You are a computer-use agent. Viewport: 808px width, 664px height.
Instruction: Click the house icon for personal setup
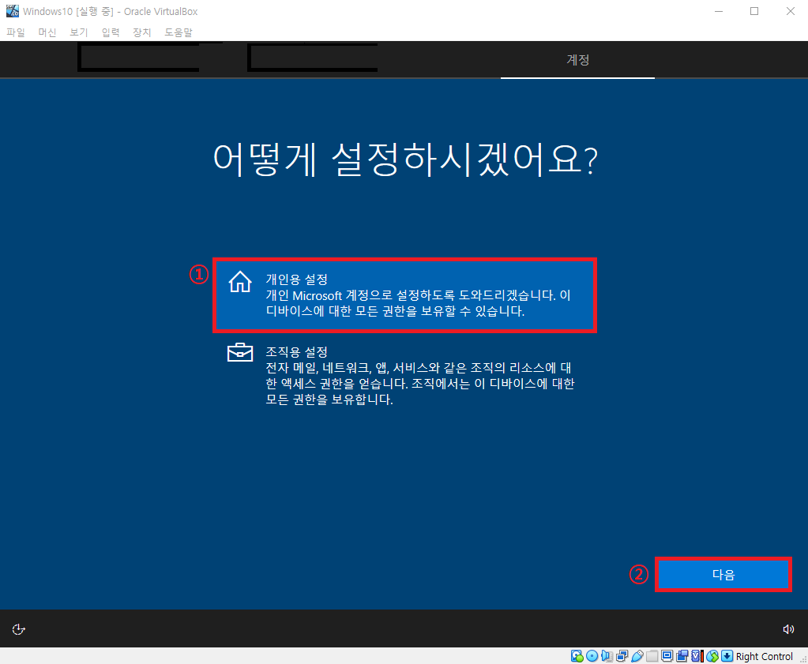pos(240,282)
